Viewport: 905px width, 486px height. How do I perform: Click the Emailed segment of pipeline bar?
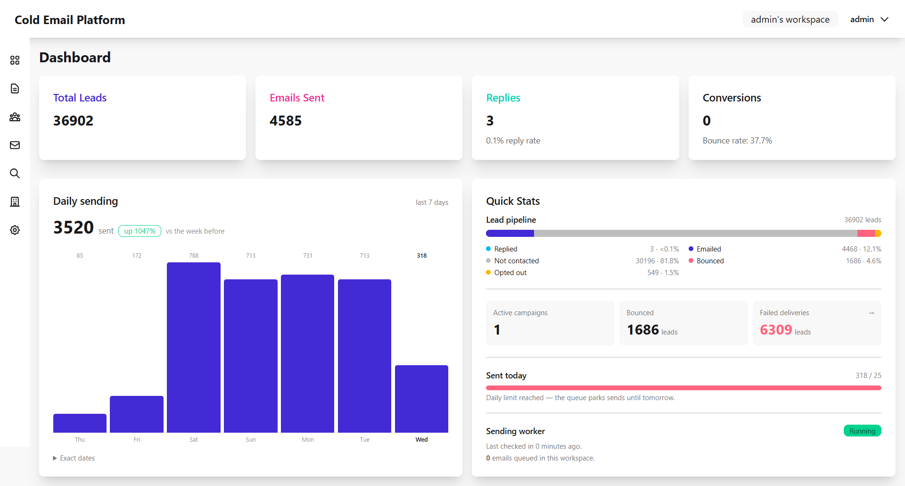pyautogui.click(x=510, y=233)
